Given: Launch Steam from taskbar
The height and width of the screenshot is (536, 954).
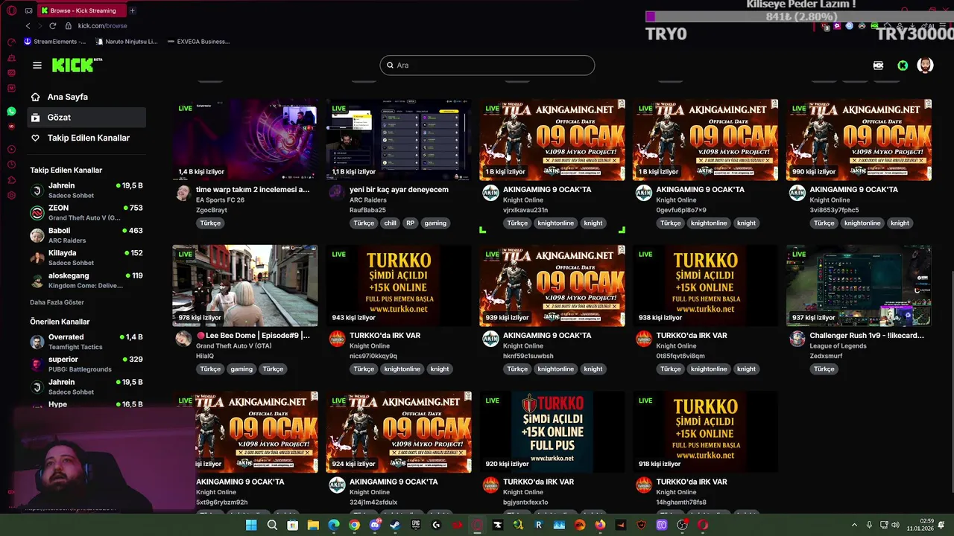Looking at the screenshot, I should (x=395, y=525).
